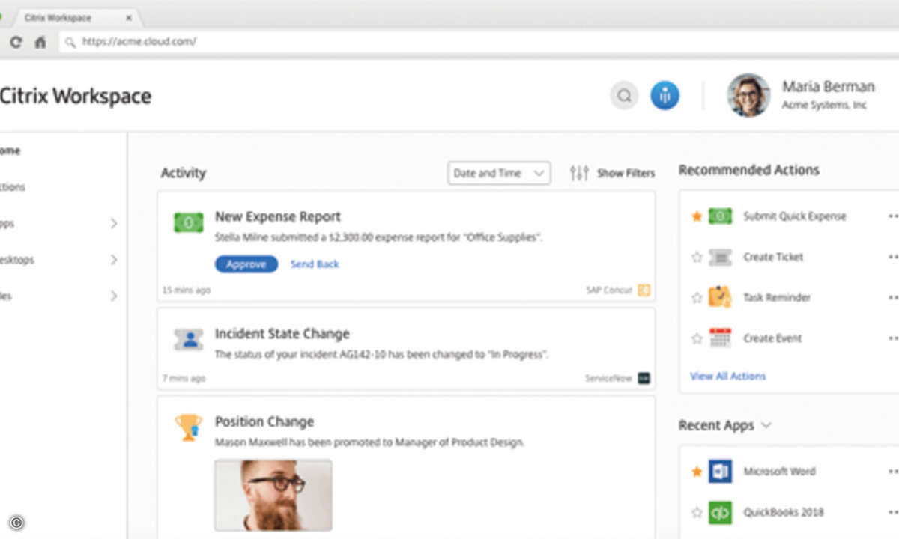899x539 pixels.
Task: Click the trophy icon on Position Change
Action: (187, 427)
